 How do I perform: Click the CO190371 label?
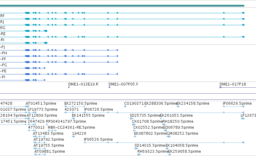(x=134, y=103)
